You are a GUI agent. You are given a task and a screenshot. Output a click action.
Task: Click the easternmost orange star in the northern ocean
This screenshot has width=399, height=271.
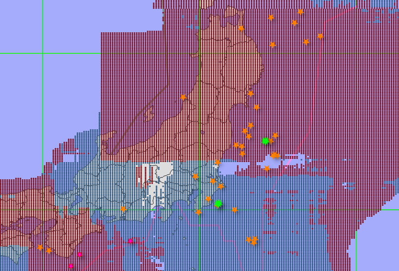click(320, 36)
